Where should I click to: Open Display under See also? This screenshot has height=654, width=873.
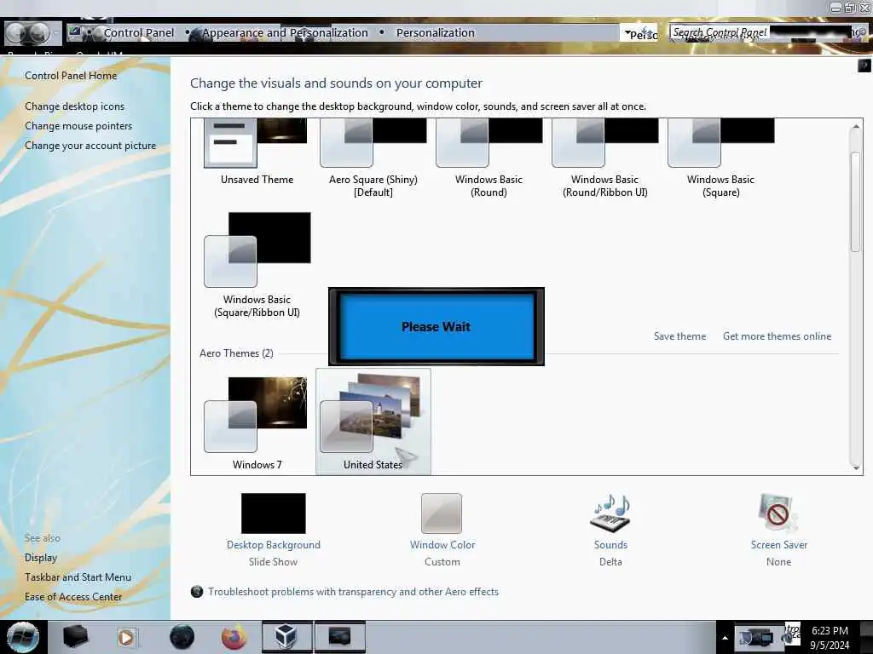[41, 558]
